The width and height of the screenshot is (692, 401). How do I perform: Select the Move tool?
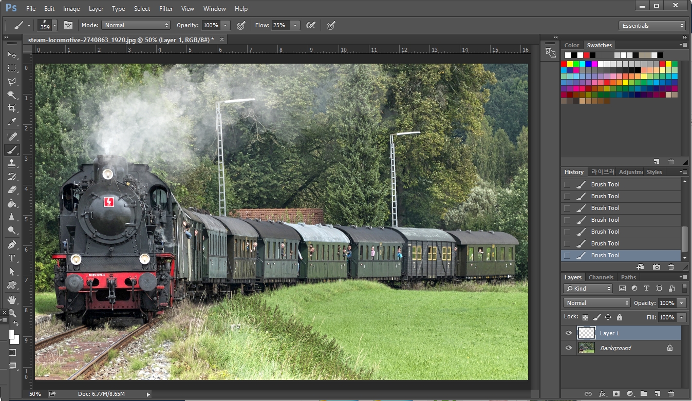12,54
